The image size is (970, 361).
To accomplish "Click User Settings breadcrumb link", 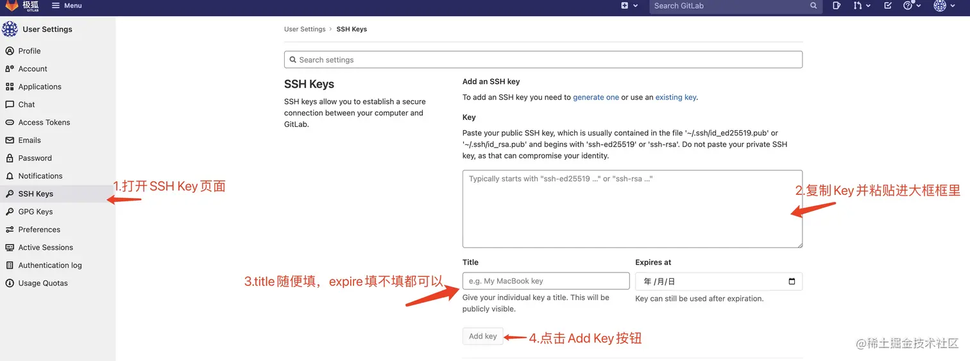I will [305, 29].
